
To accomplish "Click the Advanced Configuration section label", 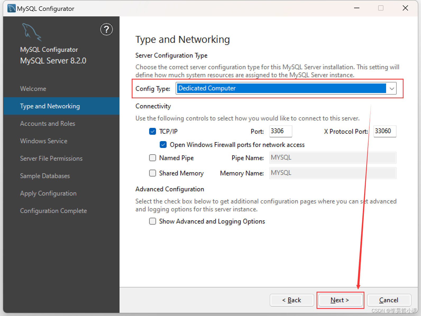I will (170, 189).
